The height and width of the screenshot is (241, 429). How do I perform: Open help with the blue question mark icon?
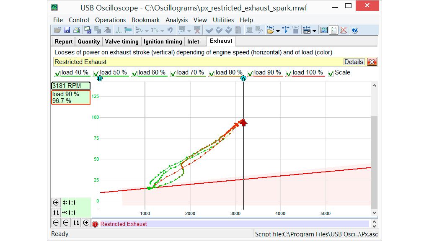[x=355, y=30]
